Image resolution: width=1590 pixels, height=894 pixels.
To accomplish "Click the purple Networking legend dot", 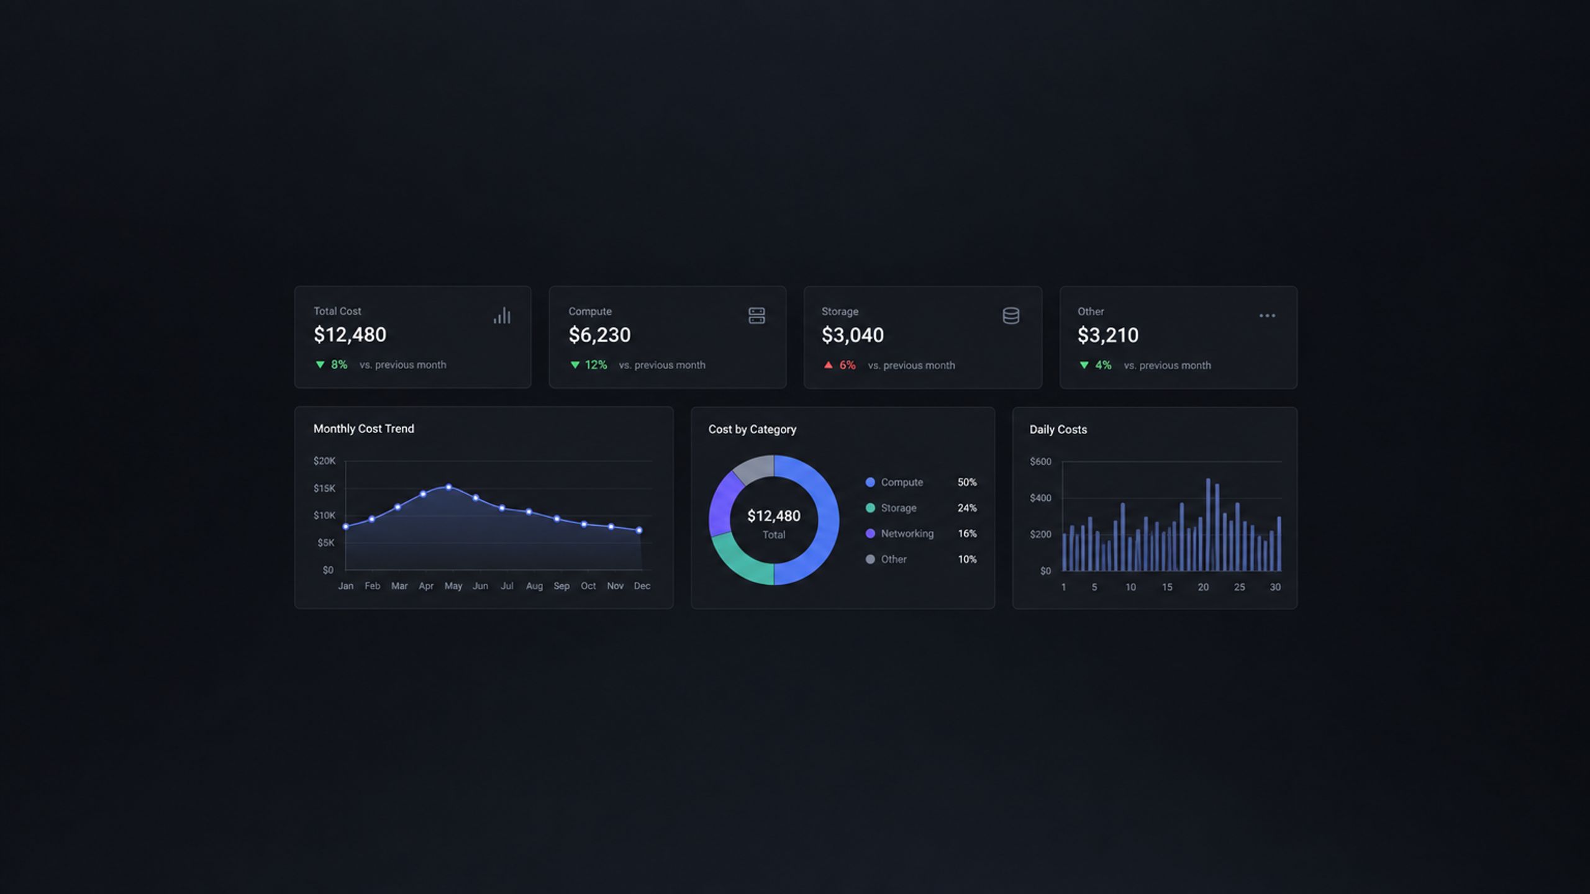I will click(870, 533).
